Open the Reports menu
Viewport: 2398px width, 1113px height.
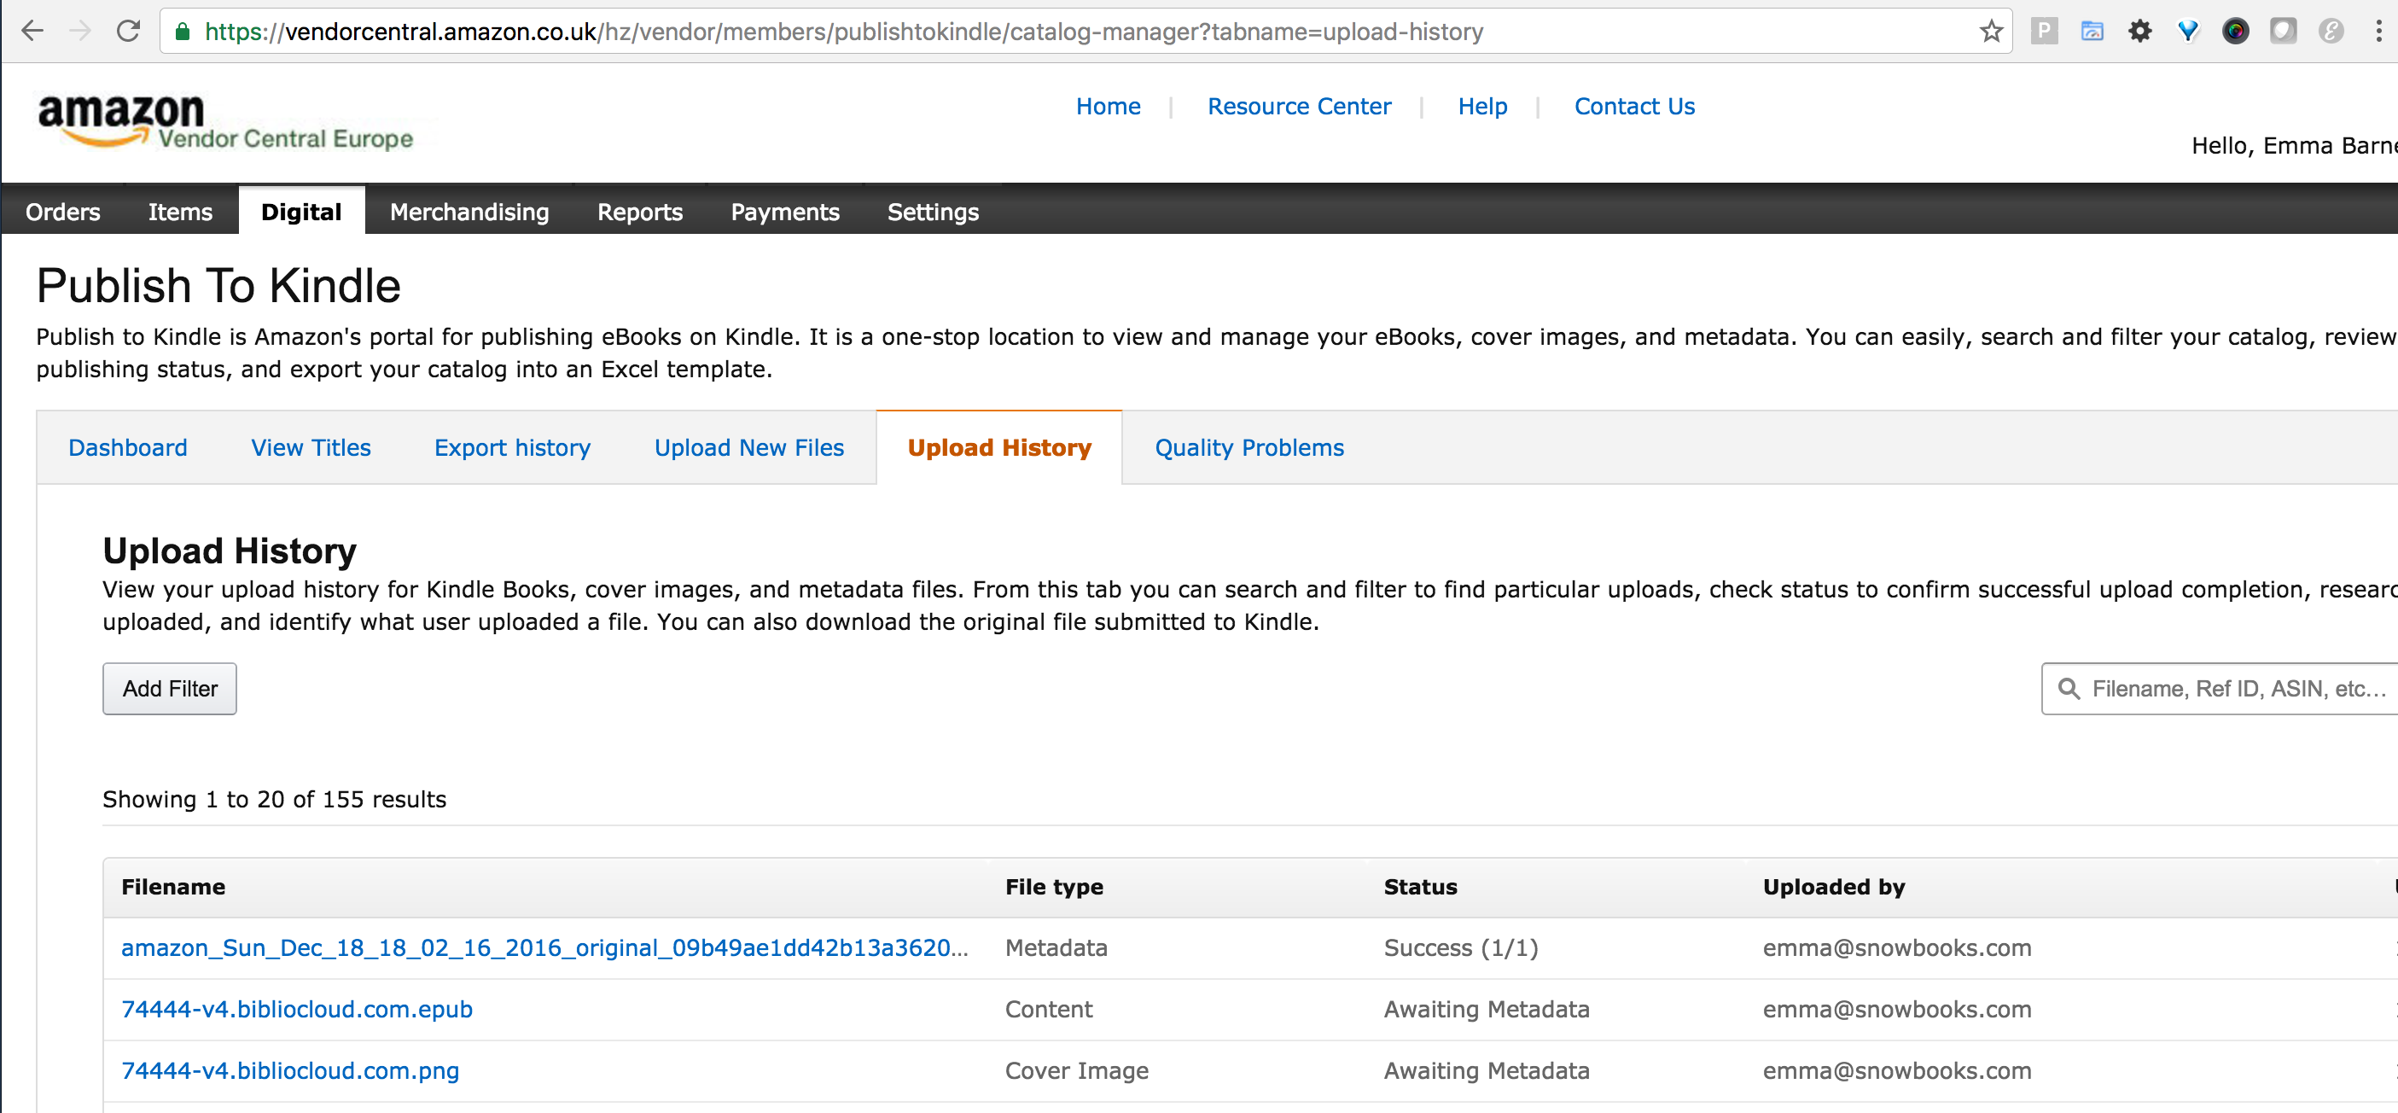point(639,213)
